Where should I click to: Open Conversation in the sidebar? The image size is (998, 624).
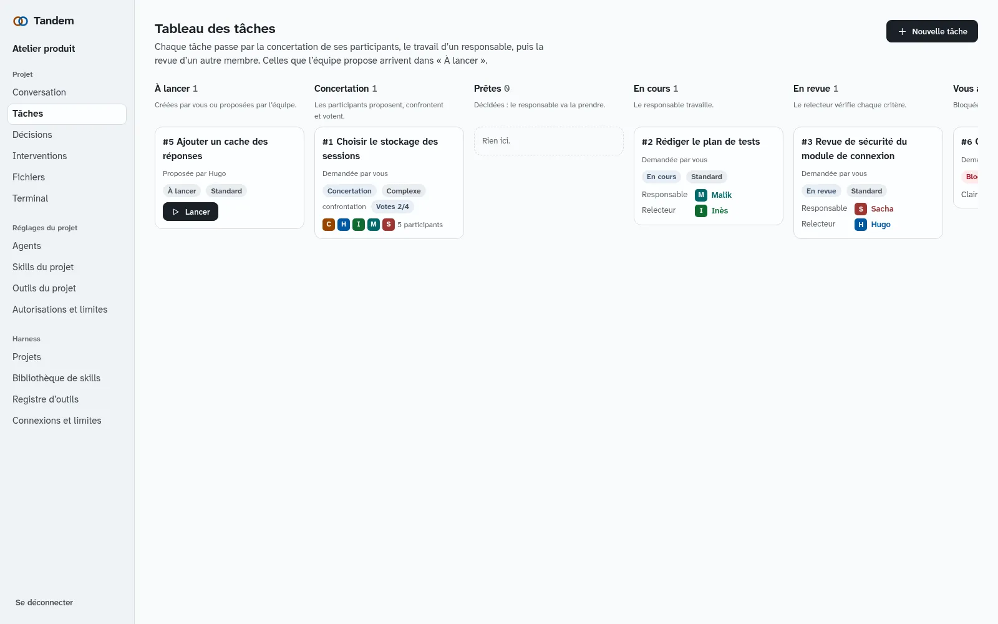67,92
